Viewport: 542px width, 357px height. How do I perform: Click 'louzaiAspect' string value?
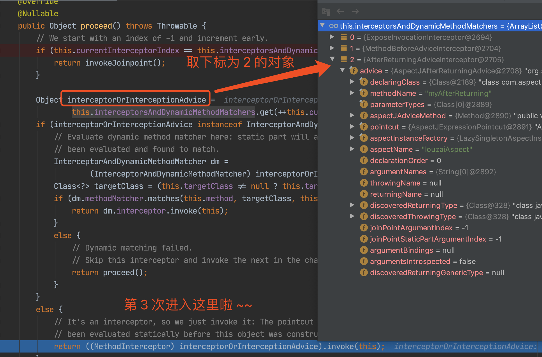point(447,149)
